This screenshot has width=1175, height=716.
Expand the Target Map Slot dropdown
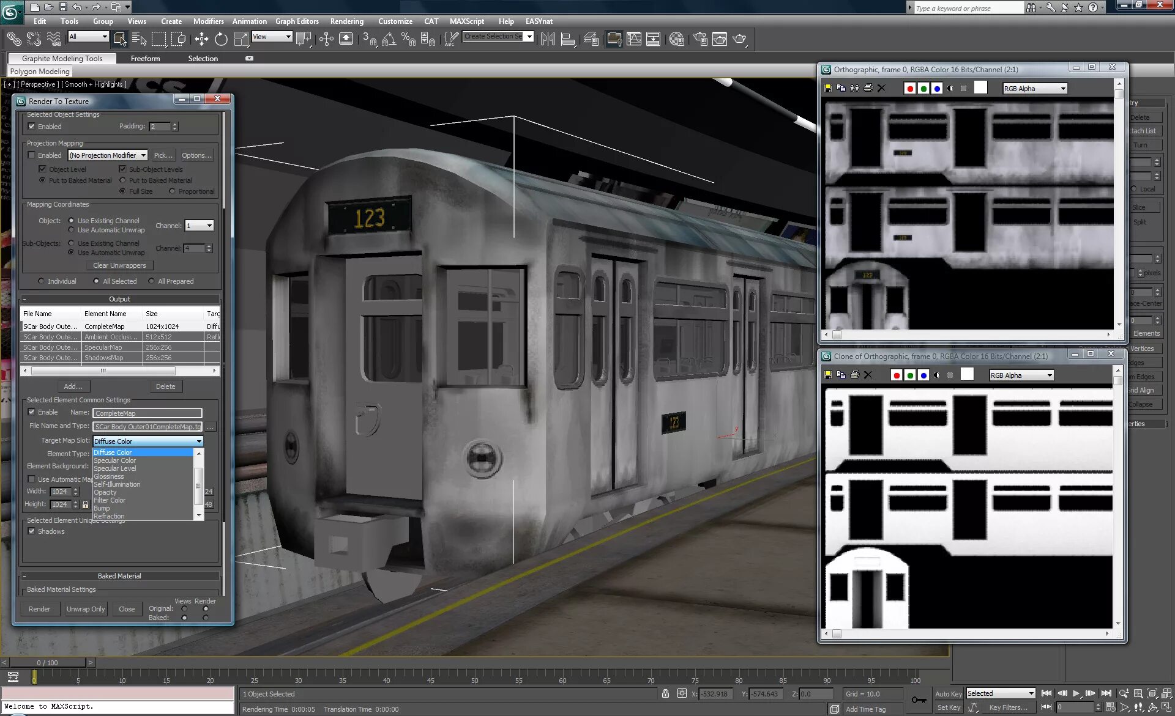[x=199, y=440]
